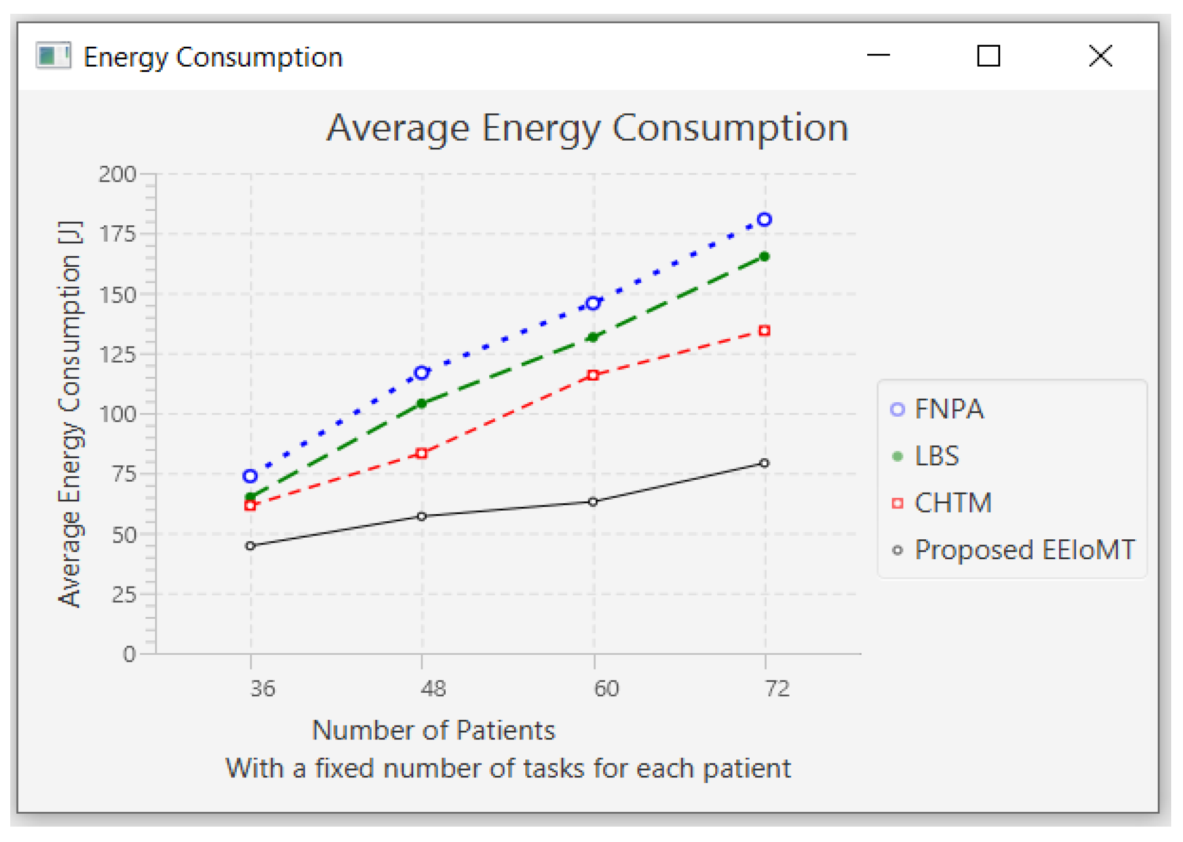The image size is (1183, 842).
Task: Click the CHTM legend red square
Action: point(898,503)
